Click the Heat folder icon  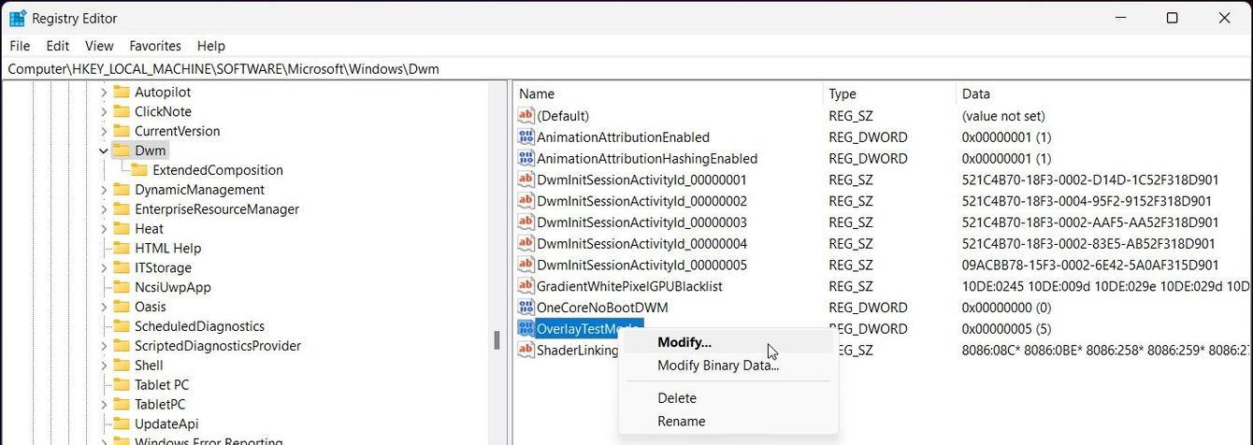click(121, 229)
